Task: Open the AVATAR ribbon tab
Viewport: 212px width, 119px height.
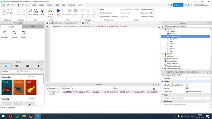Action: (50, 5)
